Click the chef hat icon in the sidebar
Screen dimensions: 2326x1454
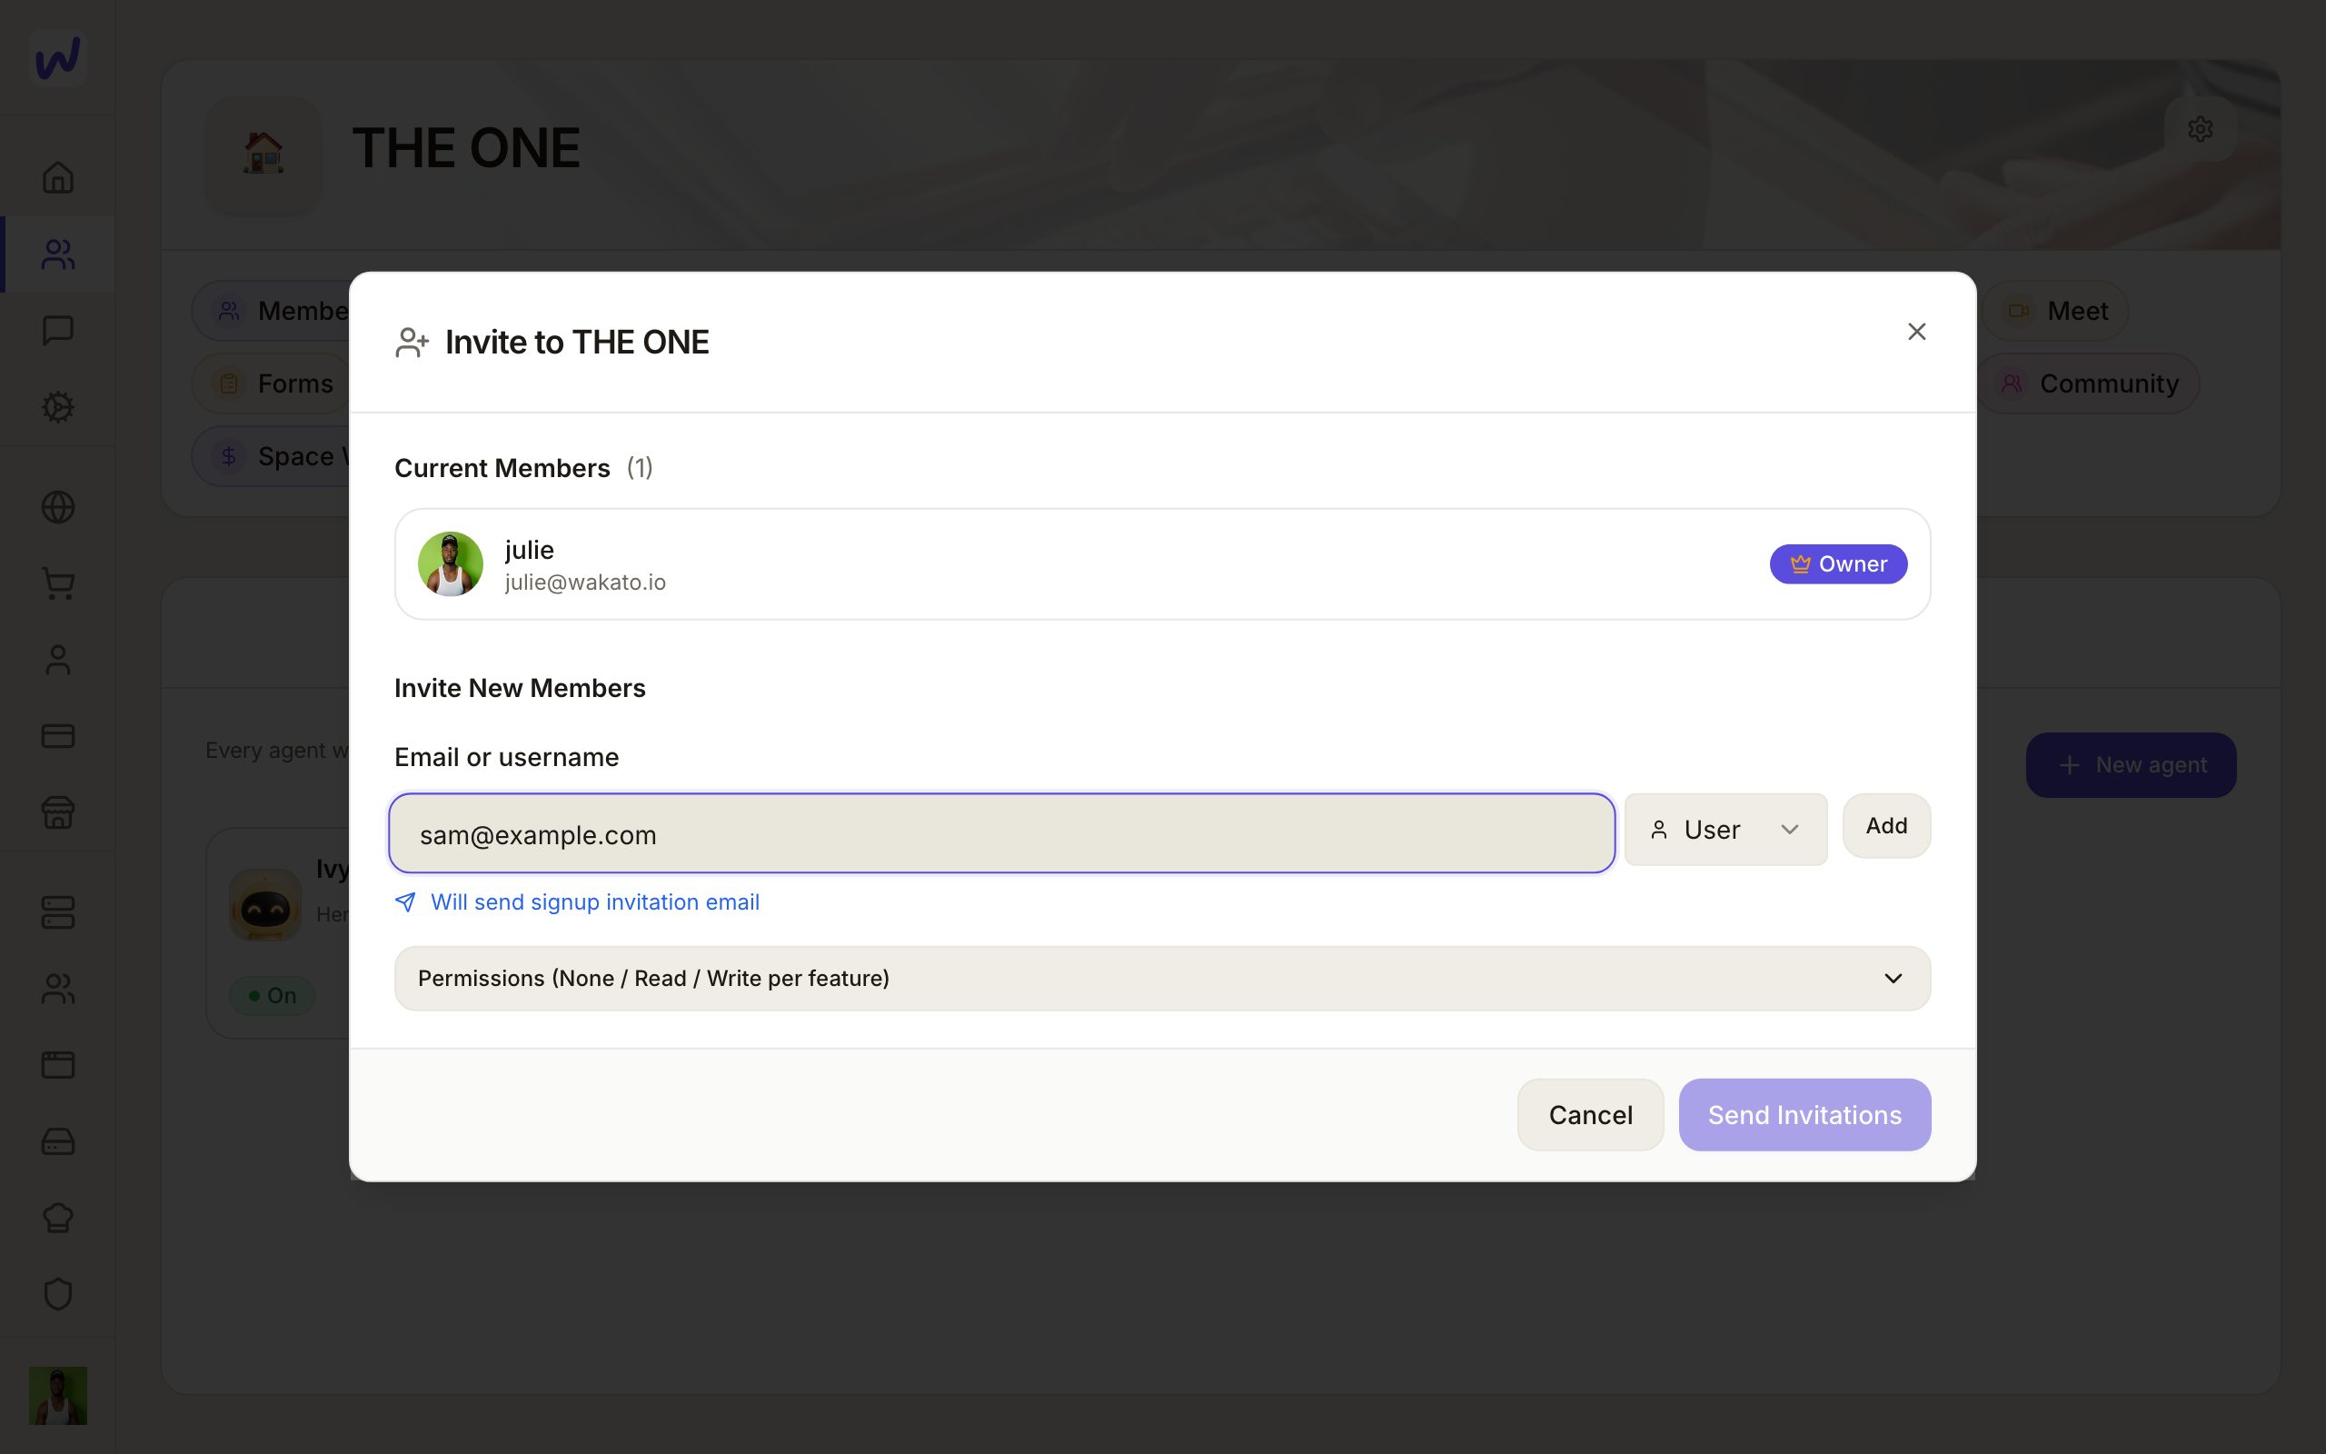[x=57, y=1218]
